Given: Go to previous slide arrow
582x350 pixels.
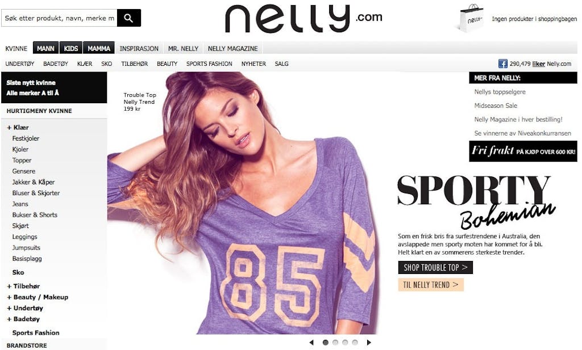Looking at the screenshot, I should (x=311, y=343).
